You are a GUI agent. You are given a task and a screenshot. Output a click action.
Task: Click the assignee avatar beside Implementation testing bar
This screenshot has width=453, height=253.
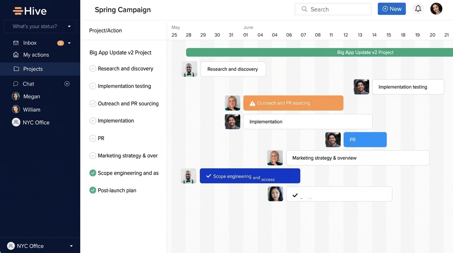tap(361, 87)
